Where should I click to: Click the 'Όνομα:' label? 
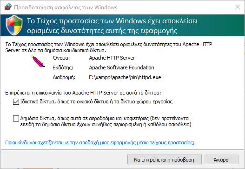pos(61,58)
